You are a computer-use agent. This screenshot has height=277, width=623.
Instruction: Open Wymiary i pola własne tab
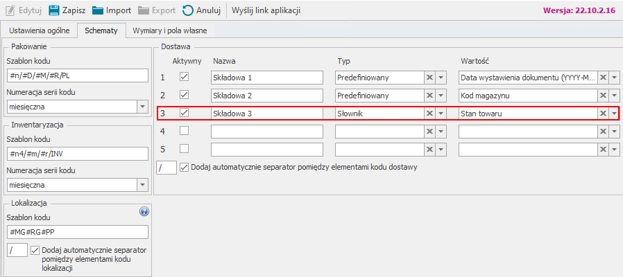pos(169,30)
